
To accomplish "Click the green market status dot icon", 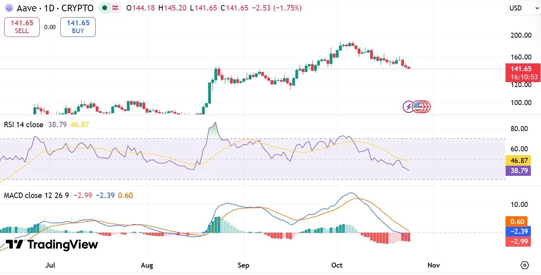I will coord(105,8).
